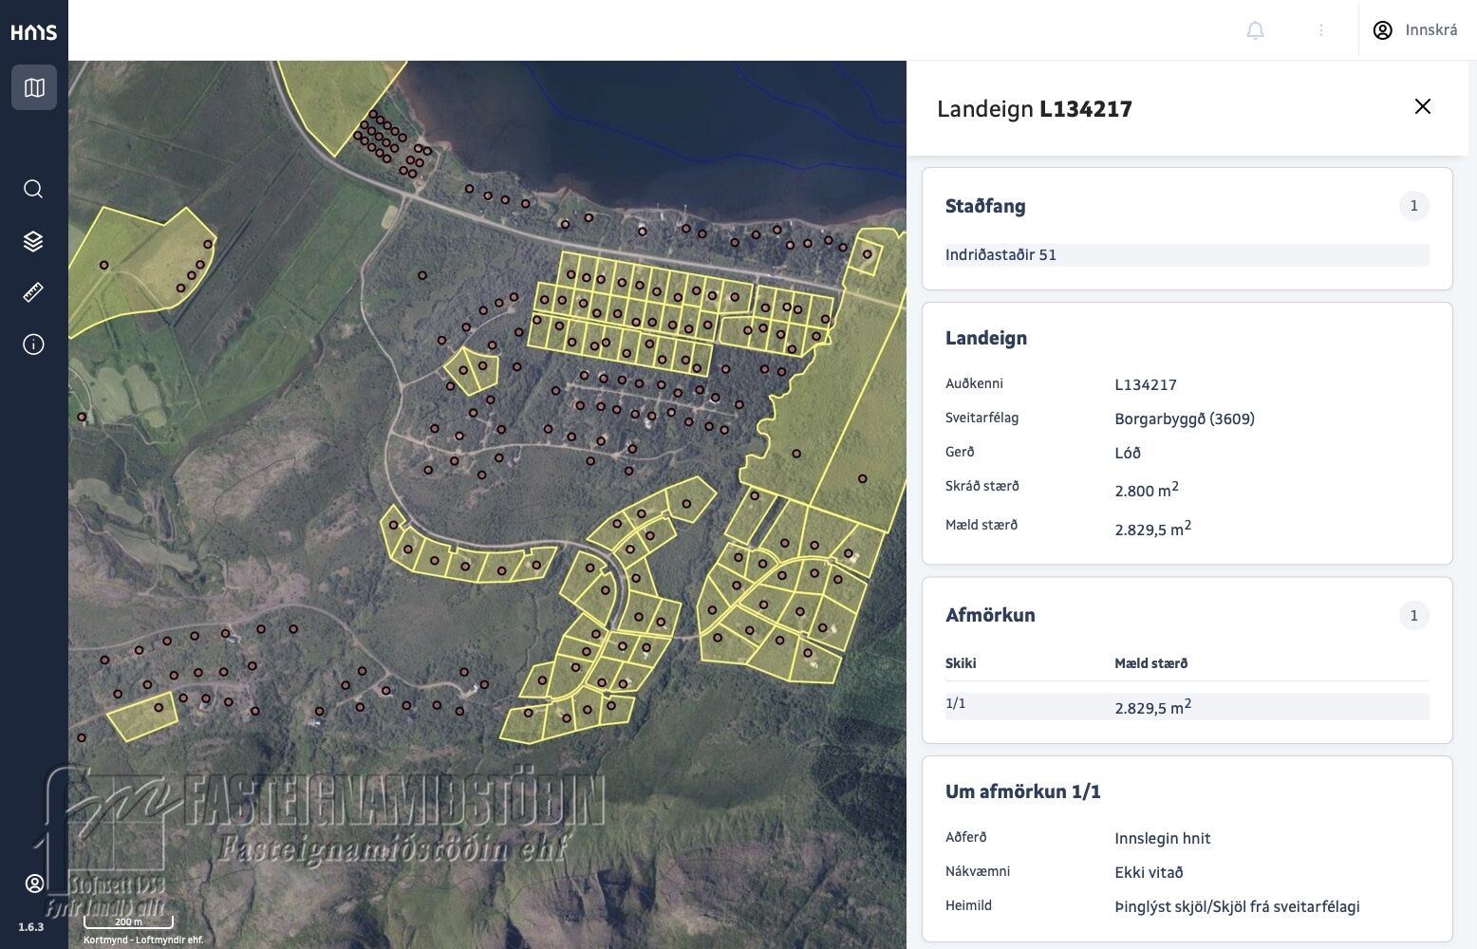1477x949 pixels.
Task: Click the Sveitarfélag value Borgarbyggð (3609)
Action: pyautogui.click(x=1185, y=419)
